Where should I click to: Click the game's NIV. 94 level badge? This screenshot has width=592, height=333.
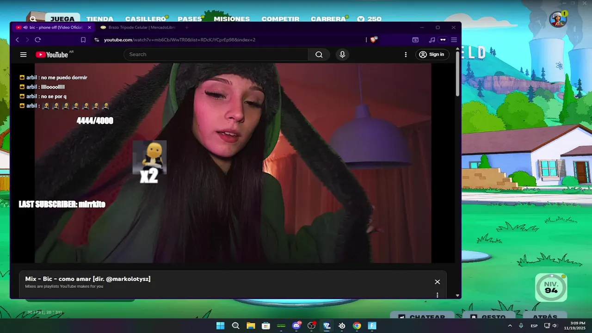551,288
